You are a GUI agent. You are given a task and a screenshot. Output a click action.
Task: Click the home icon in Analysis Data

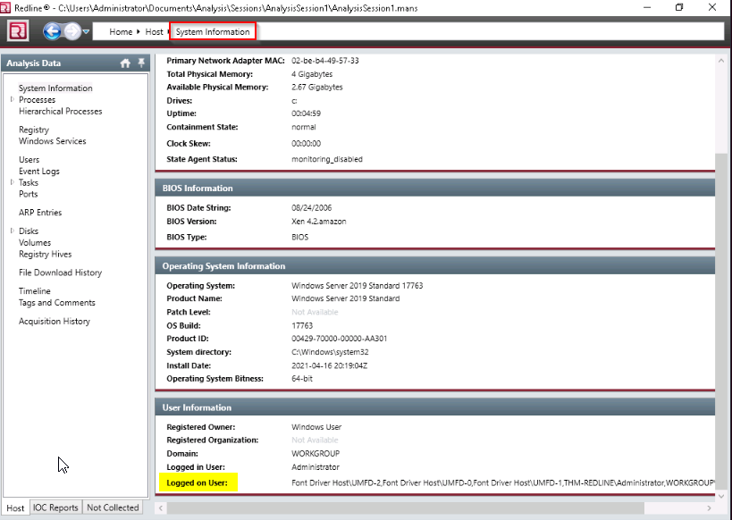[x=125, y=63]
